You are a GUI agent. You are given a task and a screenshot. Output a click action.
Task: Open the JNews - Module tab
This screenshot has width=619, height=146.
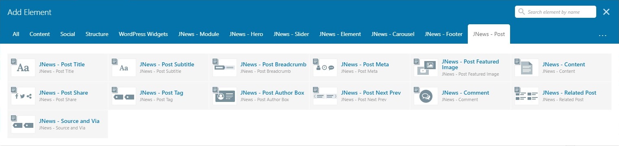(x=199, y=34)
